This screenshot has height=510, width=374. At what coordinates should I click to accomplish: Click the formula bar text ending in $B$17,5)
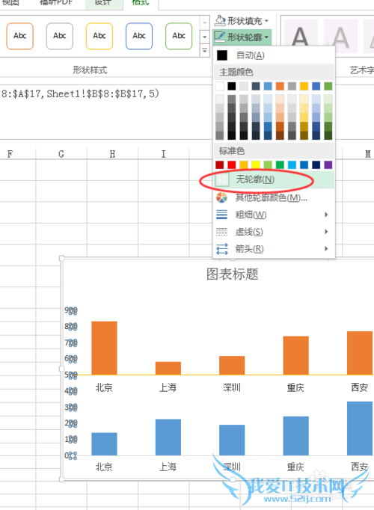pos(80,93)
